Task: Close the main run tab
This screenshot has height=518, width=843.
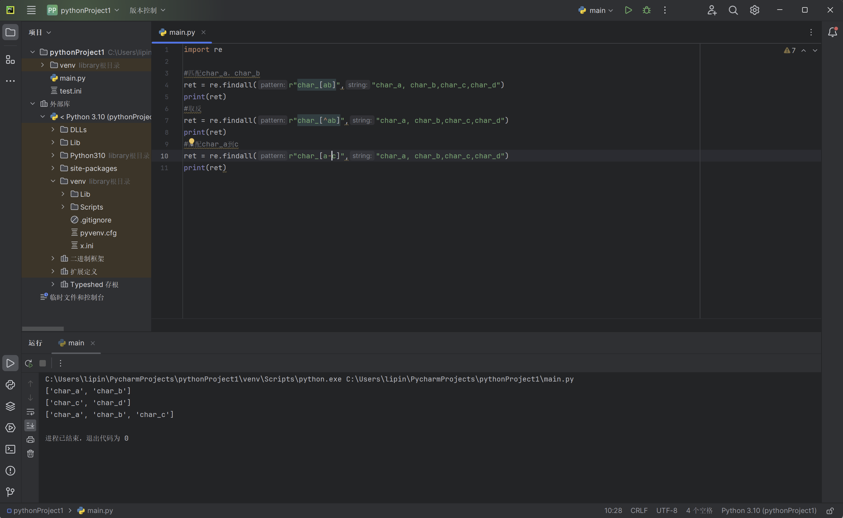Action: (93, 343)
